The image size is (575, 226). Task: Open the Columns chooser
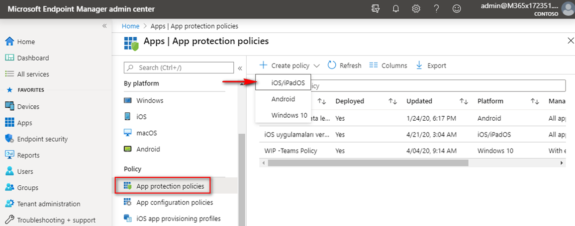[388, 66]
